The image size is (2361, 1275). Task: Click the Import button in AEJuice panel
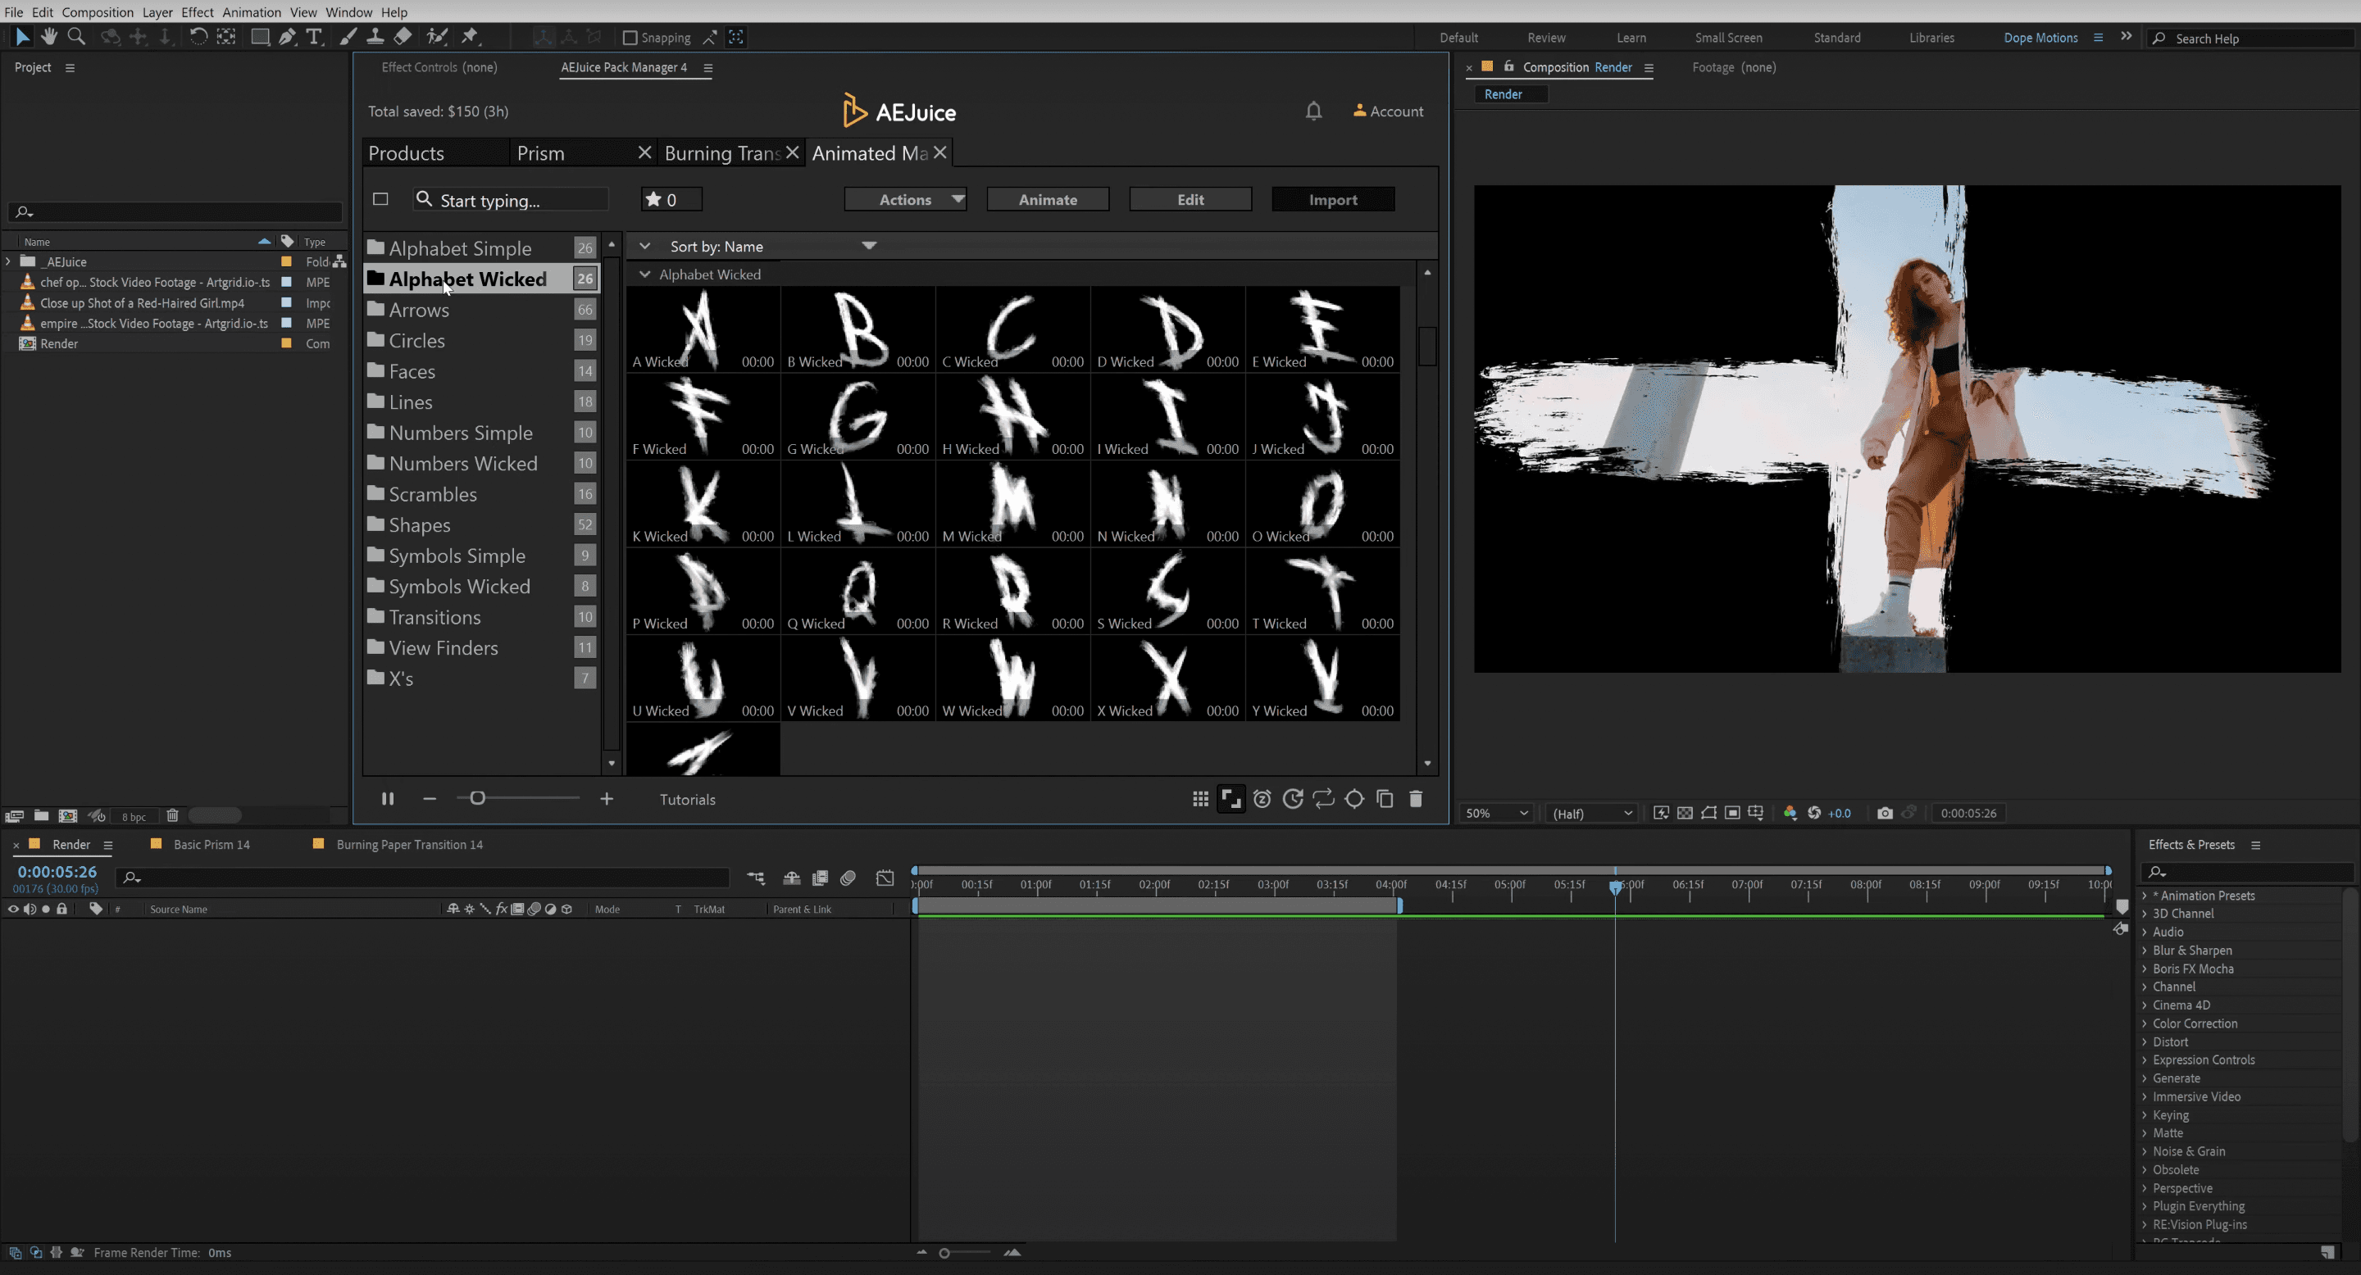coord(1332,197)
